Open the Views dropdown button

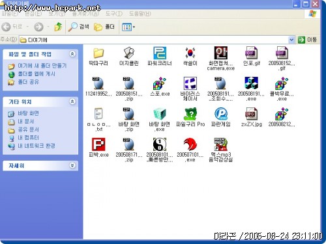click(x=128, y=27)
